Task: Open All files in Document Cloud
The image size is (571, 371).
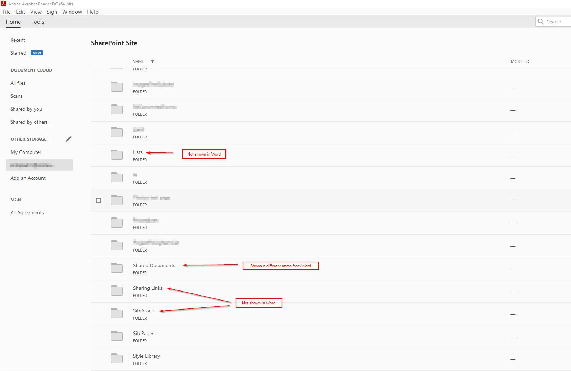Action: (18, 83)
